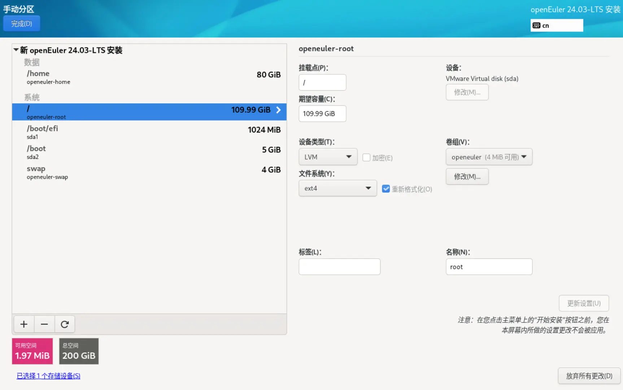Screen dimensions: 623x390
Task: Click the modify button under volume group
Action: tap(467, 177)
